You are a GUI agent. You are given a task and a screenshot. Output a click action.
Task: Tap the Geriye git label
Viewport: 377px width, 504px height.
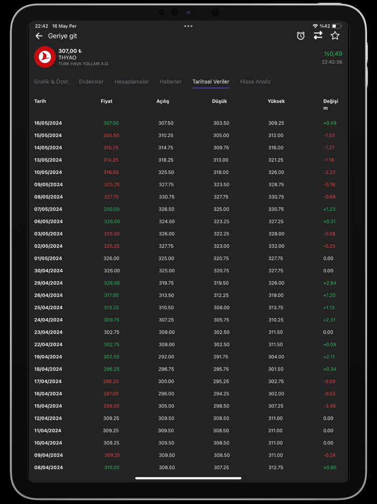point(62,36)
